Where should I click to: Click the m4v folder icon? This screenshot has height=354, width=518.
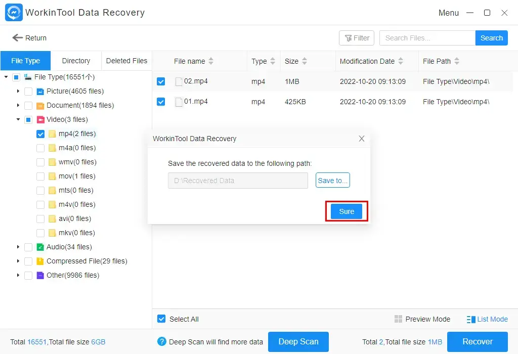pos(52,205)
